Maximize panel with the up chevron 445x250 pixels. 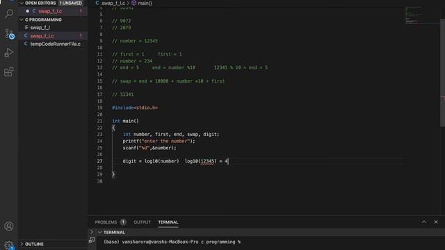coord(423,222)
